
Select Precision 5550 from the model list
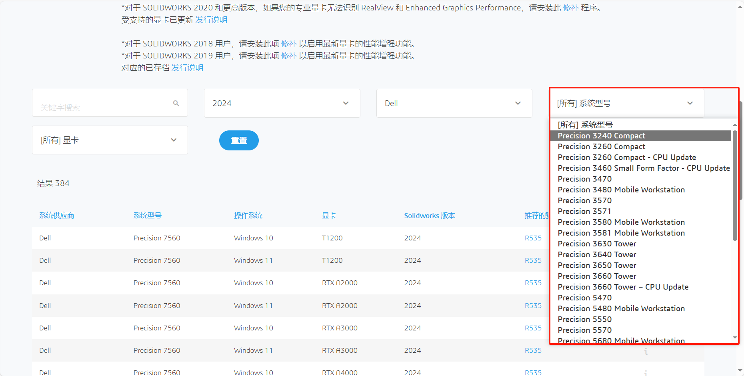pos(584,319)
